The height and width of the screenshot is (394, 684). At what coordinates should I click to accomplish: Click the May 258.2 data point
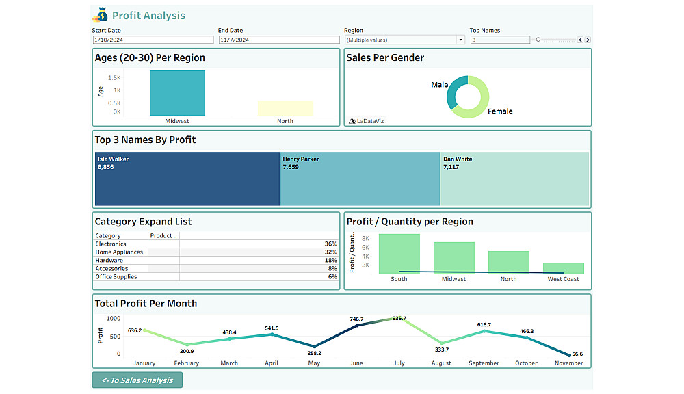314,347
